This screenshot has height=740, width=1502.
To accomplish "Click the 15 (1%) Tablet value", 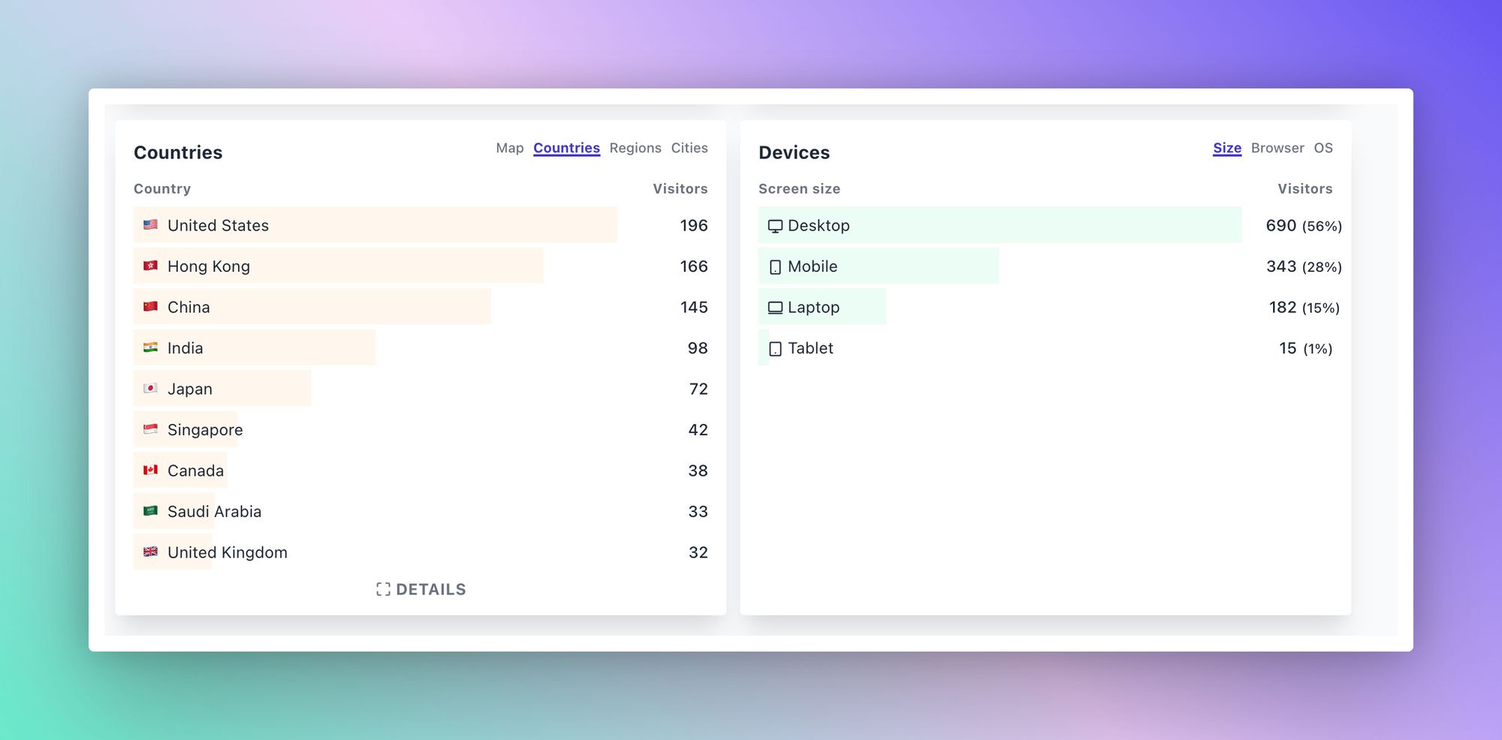I will click(1306, 348).
